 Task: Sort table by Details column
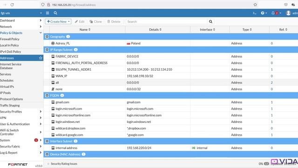155,29
